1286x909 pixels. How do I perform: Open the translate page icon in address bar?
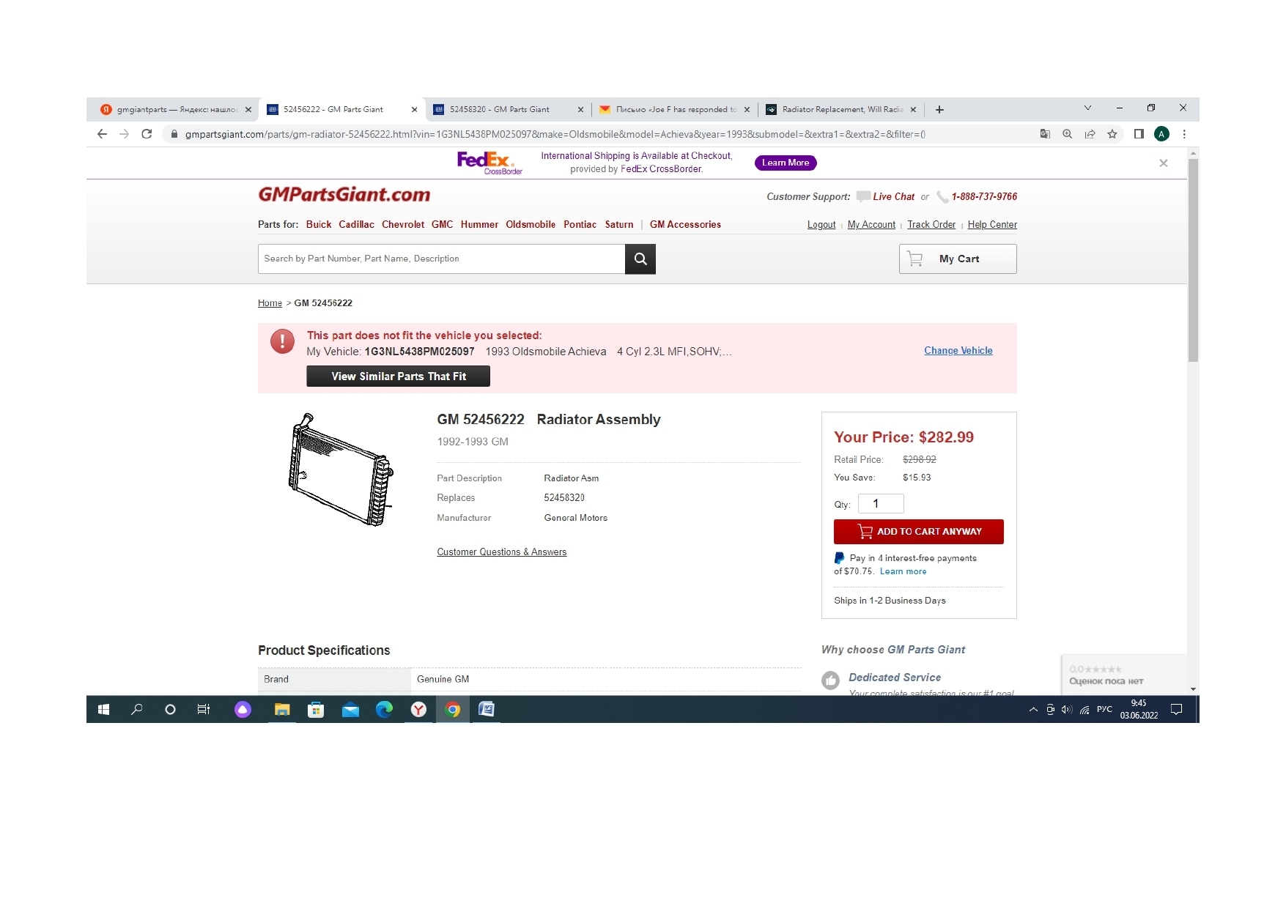pos(1045,134)
